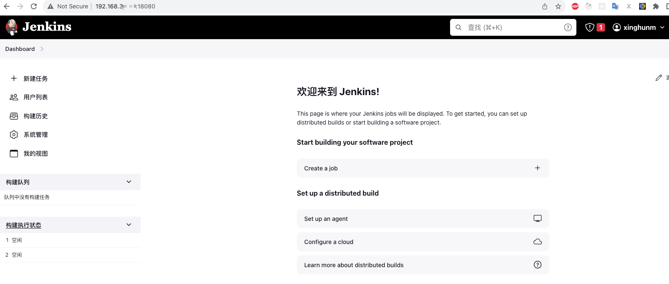The image size is (669, 284).
Task: Open Learn more about distributed builds
Action: tap(423, 265)
